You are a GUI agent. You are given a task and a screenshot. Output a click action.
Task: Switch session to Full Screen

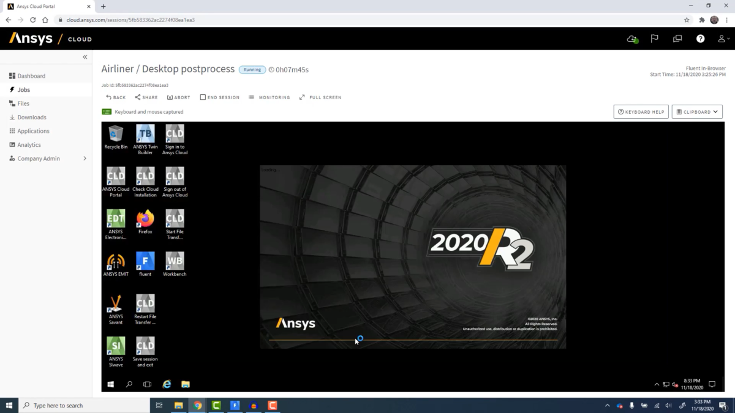320,97
